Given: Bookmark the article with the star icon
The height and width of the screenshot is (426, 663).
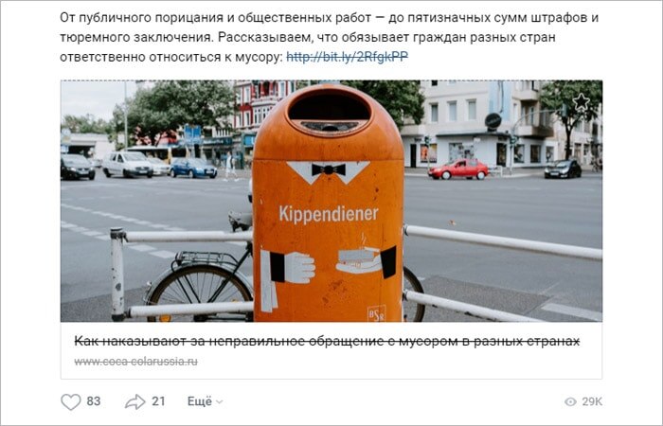Looking at the screenshot, I should 581,102.
